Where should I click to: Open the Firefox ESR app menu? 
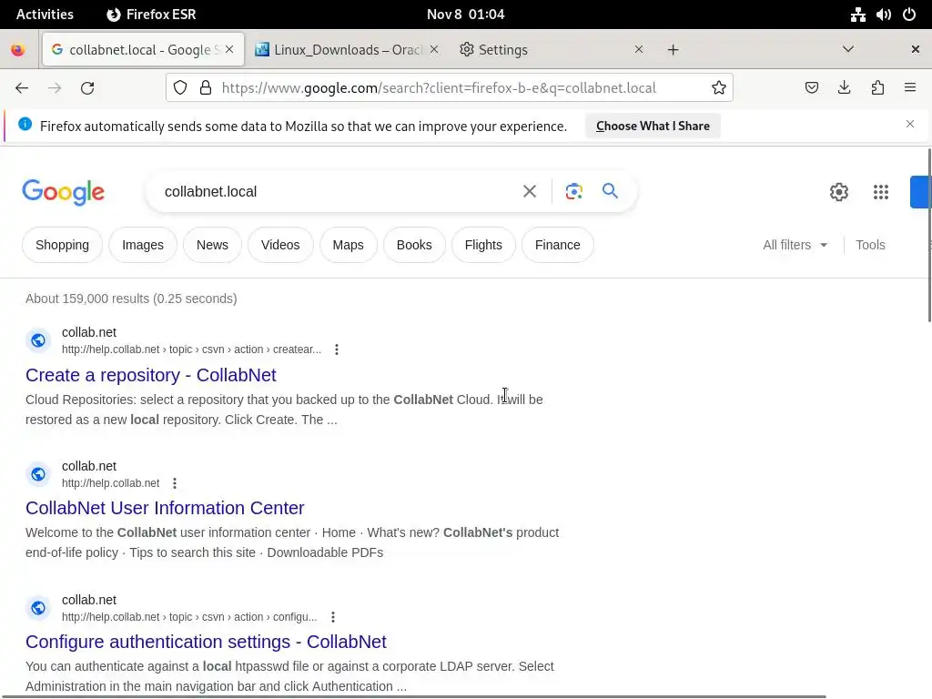[x=152, y=15]
